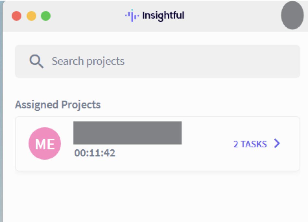Click the magnifying glass search icon
The height and width of the screenshot is (222, 308).
click(36, 61)
